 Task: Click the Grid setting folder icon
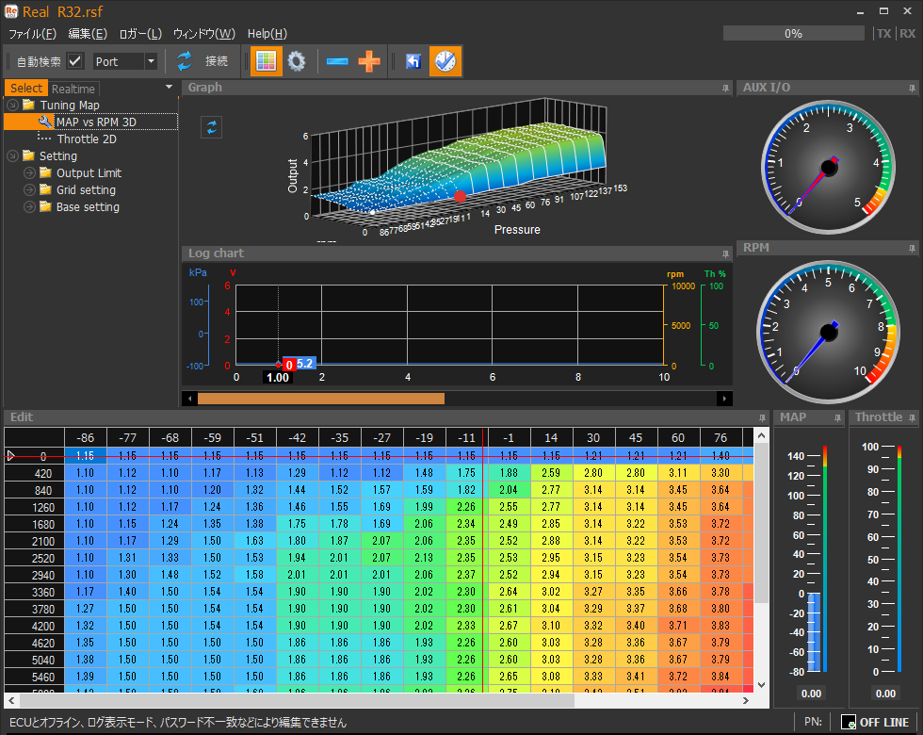45,189
